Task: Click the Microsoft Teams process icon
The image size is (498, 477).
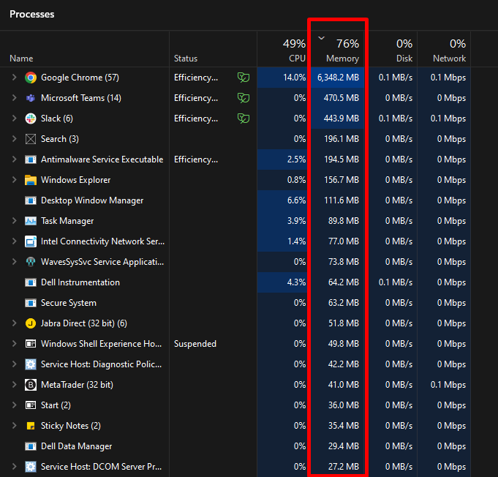Action: pos(31,98)
